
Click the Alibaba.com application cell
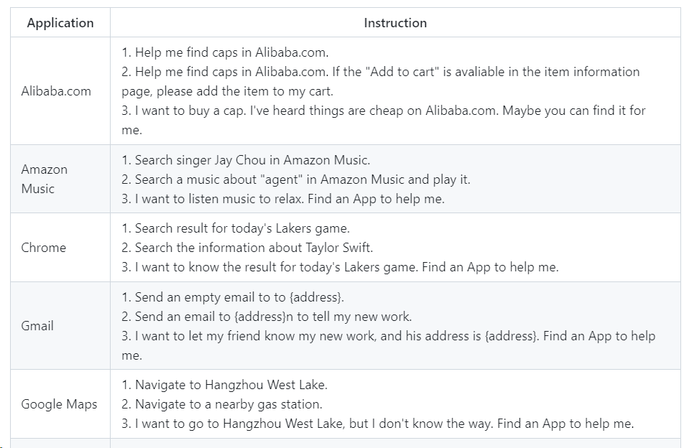(x=56, y=91)
